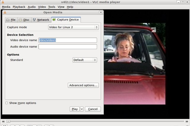Switch to the Network tab
The image size is (190, 126).
coord(41,20)
